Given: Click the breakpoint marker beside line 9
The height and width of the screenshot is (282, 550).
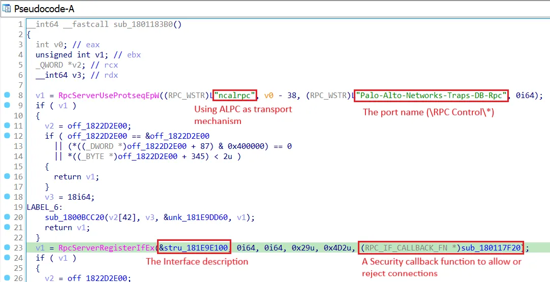Looking at the screenshot, I should [x=7, y=106].
